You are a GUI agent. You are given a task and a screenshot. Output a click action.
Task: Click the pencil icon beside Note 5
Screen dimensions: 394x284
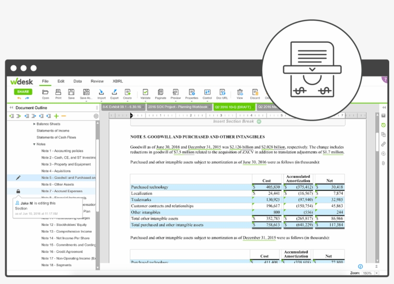click(x=18, y=178)
